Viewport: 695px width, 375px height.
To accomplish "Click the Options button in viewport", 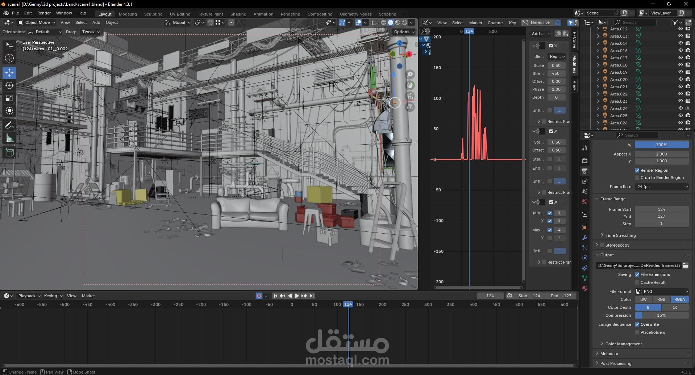I will tap(404, 32).
